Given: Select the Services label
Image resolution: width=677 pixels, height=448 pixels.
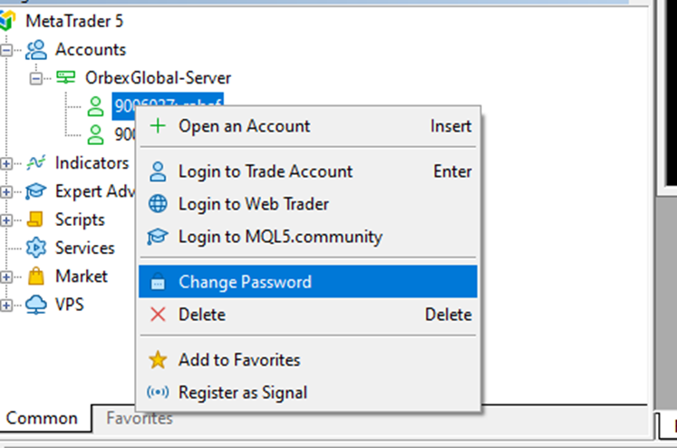Looking at the screenshot, I should point(84,248).
